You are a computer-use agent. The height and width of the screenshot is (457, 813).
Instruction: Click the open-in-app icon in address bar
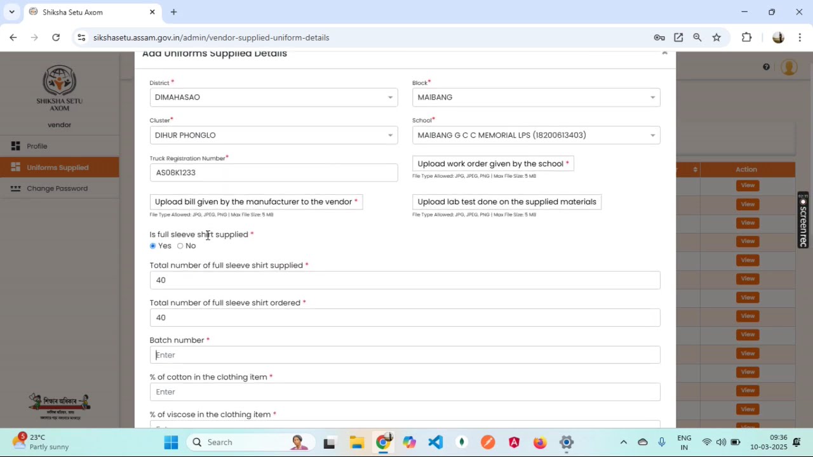[678, 37]
